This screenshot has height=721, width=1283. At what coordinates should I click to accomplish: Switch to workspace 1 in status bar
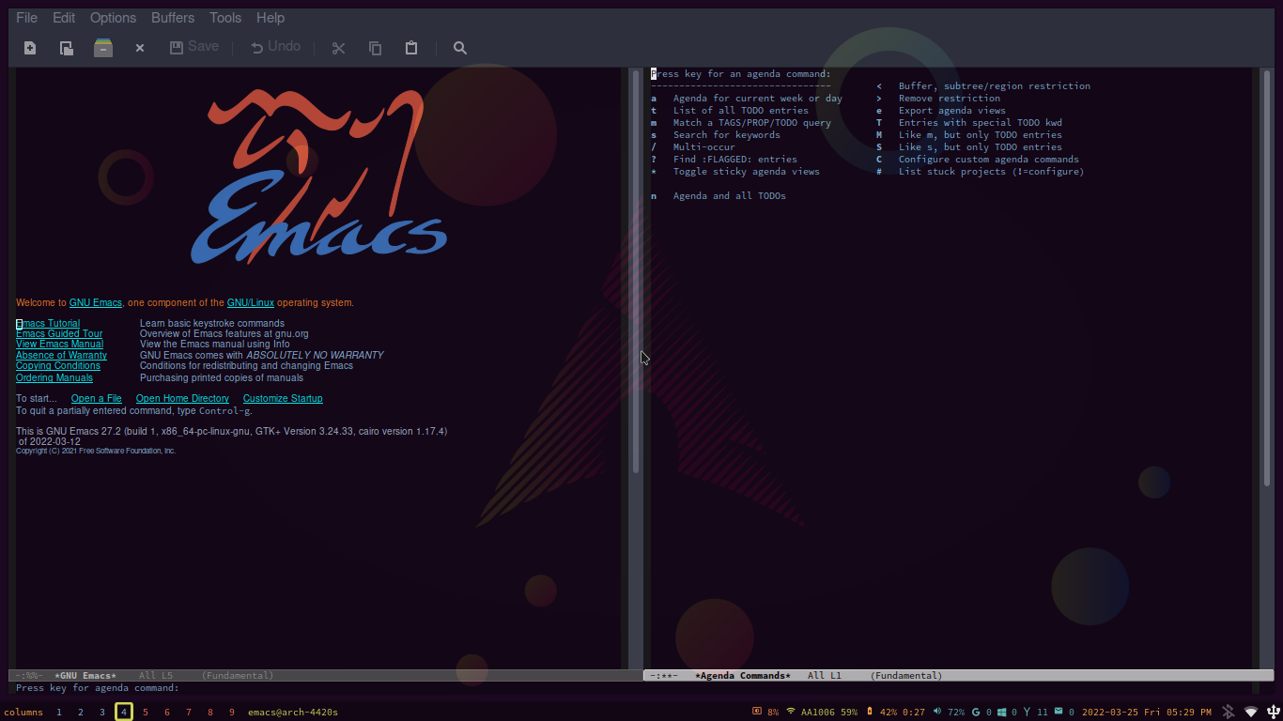click(59, 713)
